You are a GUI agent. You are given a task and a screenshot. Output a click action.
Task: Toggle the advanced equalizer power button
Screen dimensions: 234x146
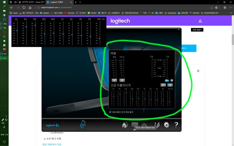[170, 85]
